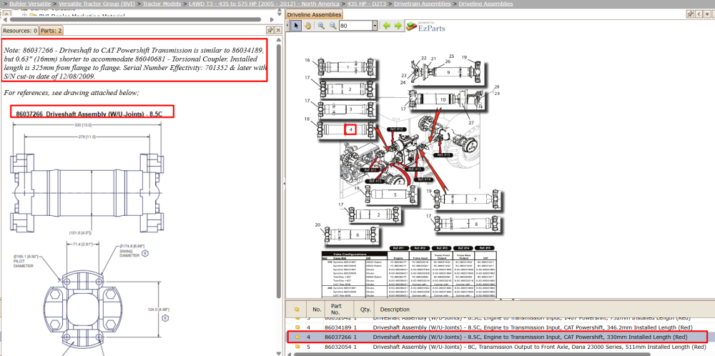715x356 pixels.
Task: Open note icon for part 86034189
Action: (x=297, y=327)
